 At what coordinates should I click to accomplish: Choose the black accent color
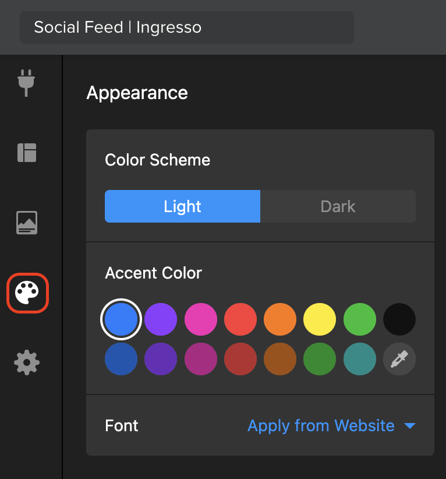point(399,319)
